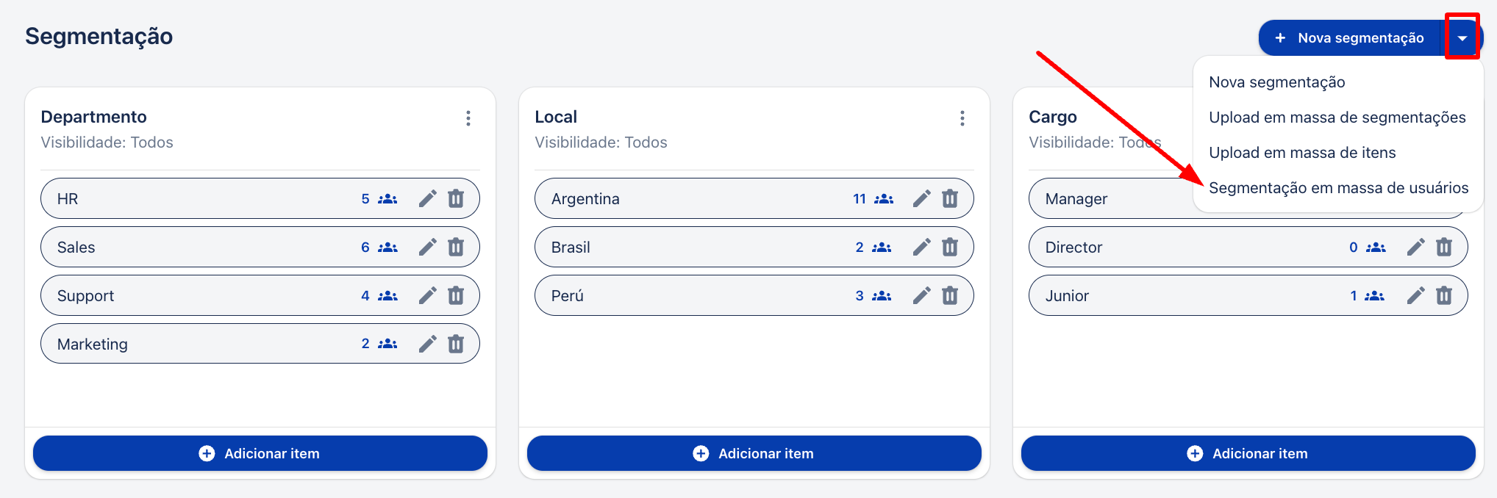Click trash icon next to Marketing
1497x498 pixels.
pyautogui.click(x=456, y=344)
